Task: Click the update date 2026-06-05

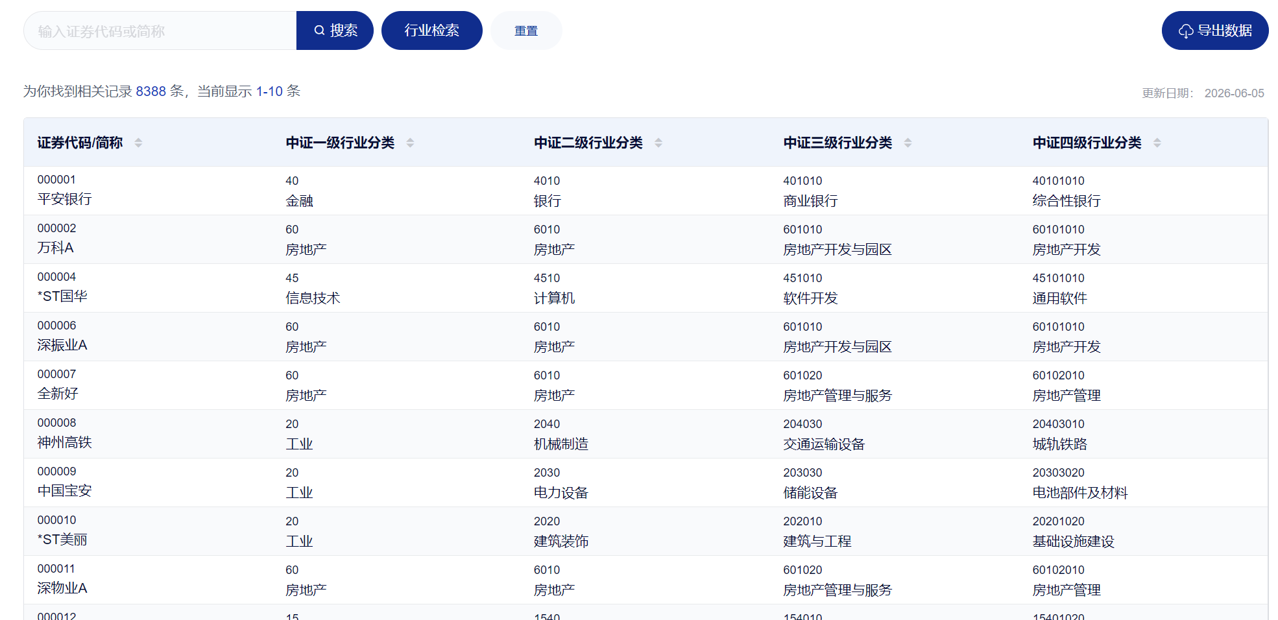Action: [x=1234, y=93]
